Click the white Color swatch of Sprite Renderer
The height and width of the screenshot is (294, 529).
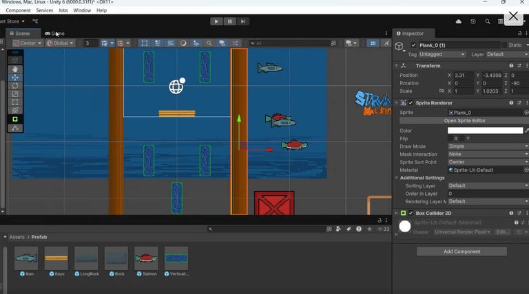485,131
